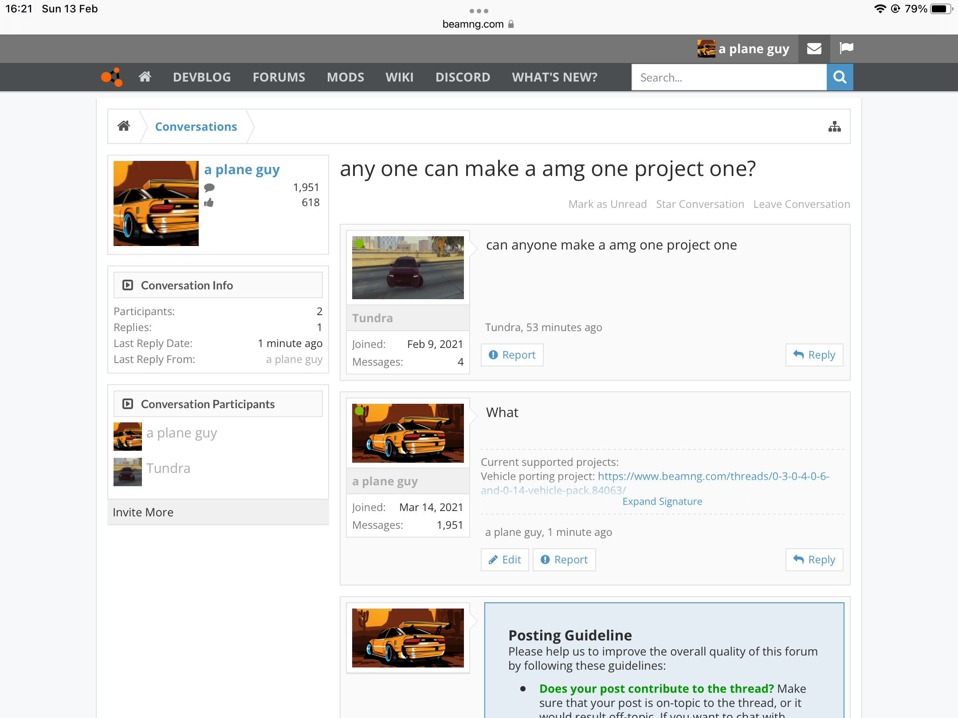Open the sitemap icon in breadcrumb bar
Screen dimensions: 958x718
pyautogui.click(x=834, y=127)
